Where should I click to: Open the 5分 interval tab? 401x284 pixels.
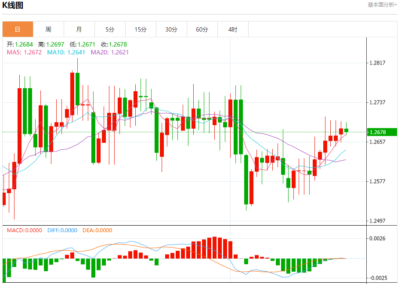[x=110, y=29]
